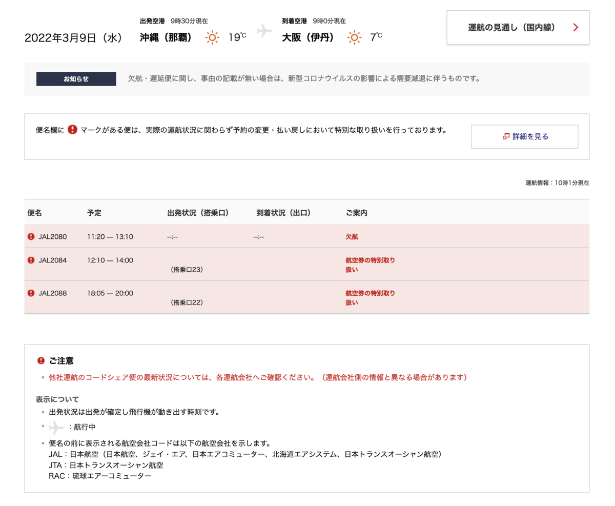The image size is (615, 506).
Task: Click scheduled time 11:20 — 13:10
Action: 110,237
